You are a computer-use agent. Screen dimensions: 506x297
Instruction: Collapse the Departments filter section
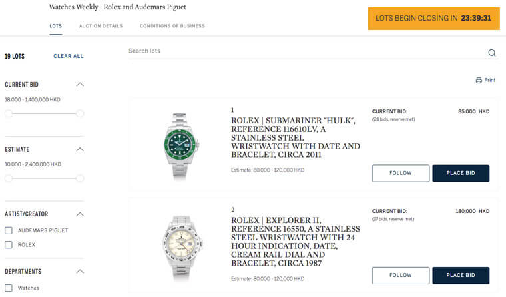pyautogui.click(x=80, y=272)
